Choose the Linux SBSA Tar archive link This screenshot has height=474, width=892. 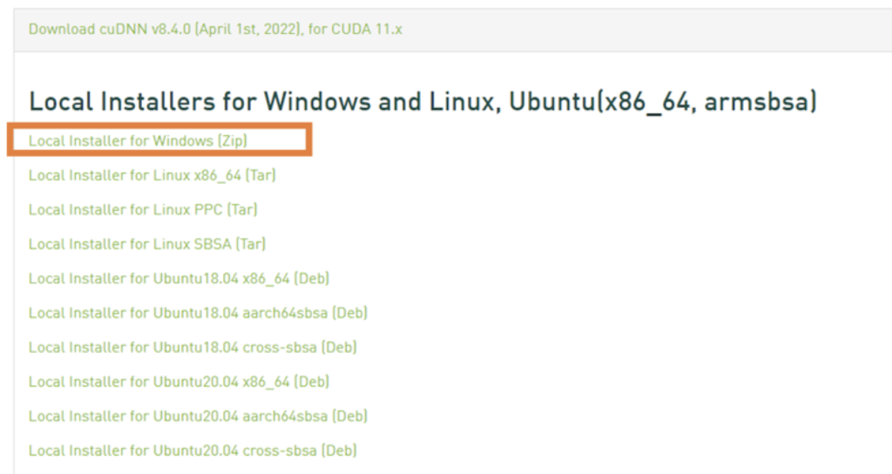pos(146,244)
